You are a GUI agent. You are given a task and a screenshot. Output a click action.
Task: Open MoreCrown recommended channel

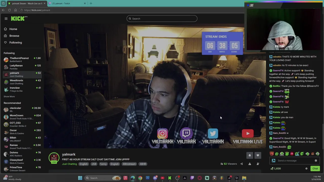(x=22, y=117)
